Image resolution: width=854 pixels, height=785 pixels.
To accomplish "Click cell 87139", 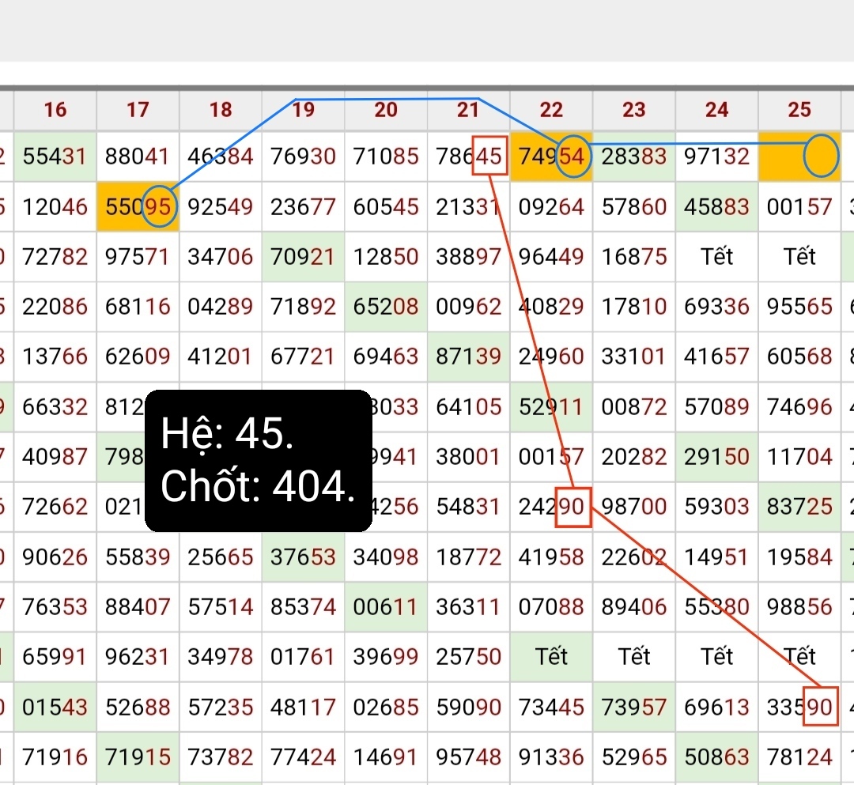I will (468, 357).
